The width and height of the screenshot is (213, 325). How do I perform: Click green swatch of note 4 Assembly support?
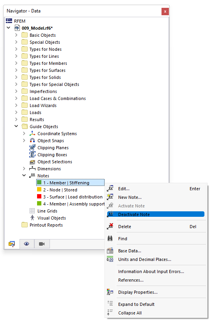coord(39,204)
